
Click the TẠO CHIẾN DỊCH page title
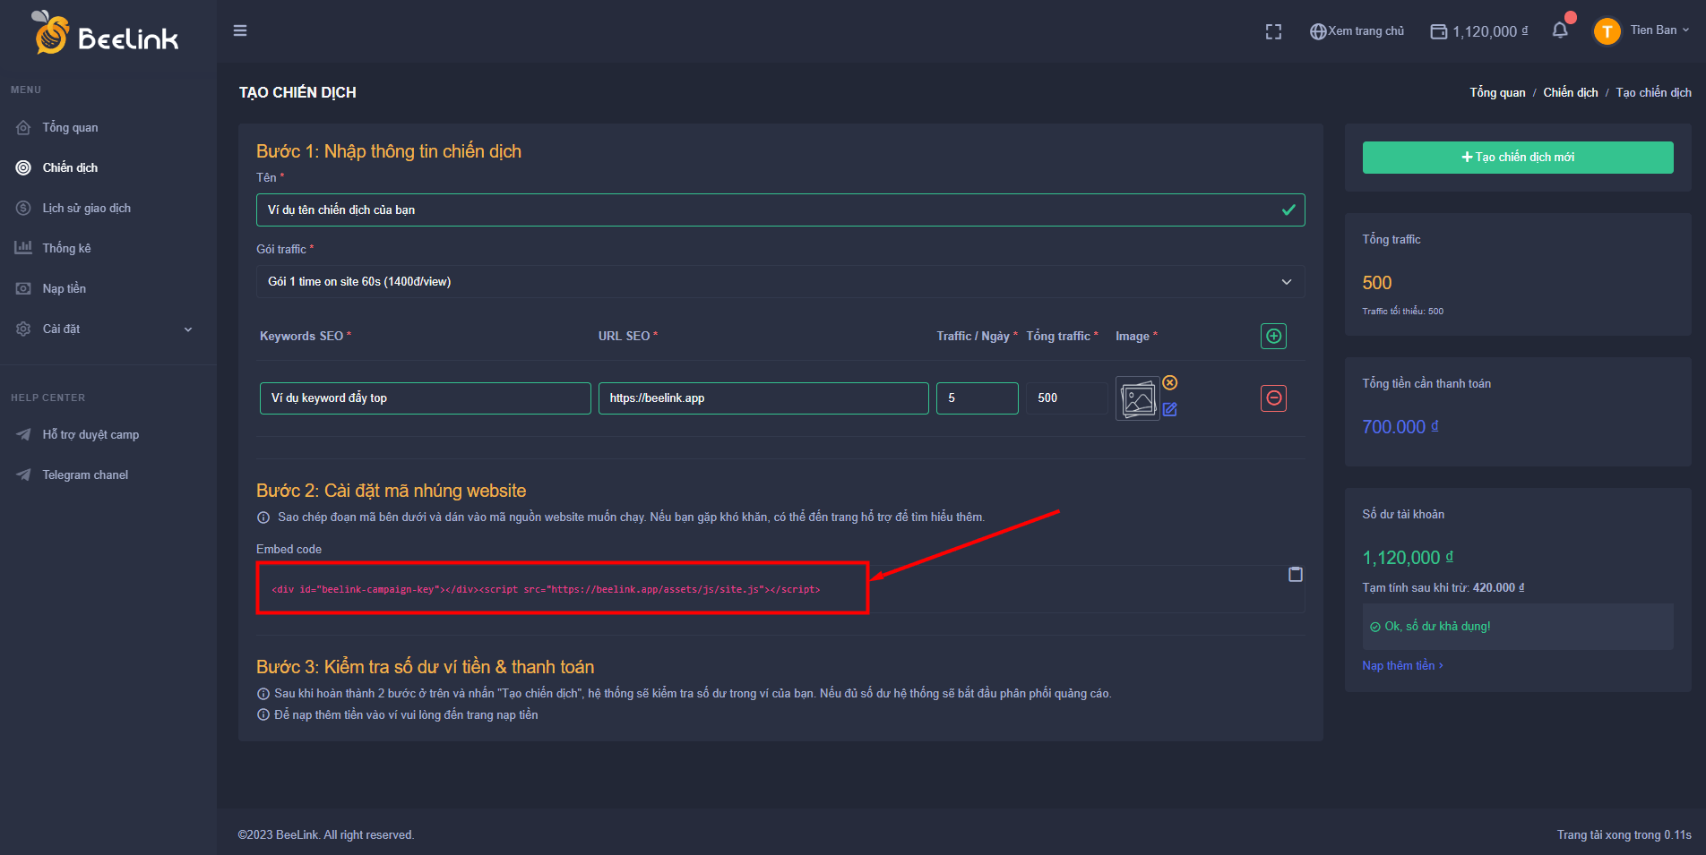[x=297, y=92]
